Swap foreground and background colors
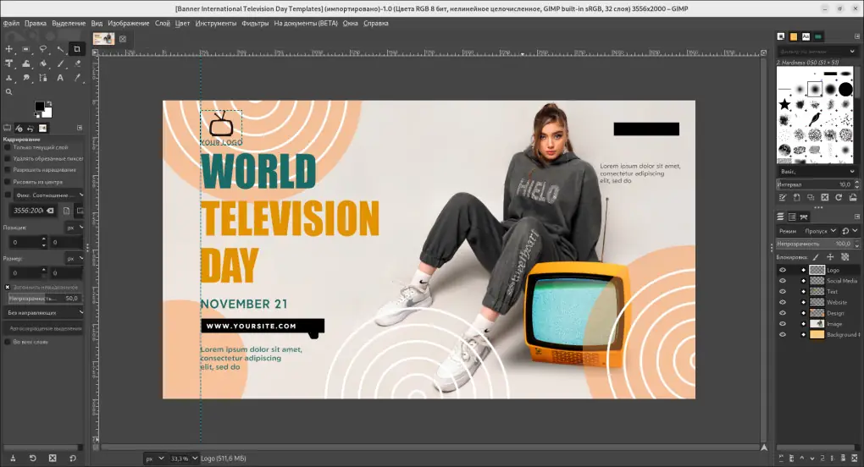Screen dimensions: 864x467 (x=49, y=103)
